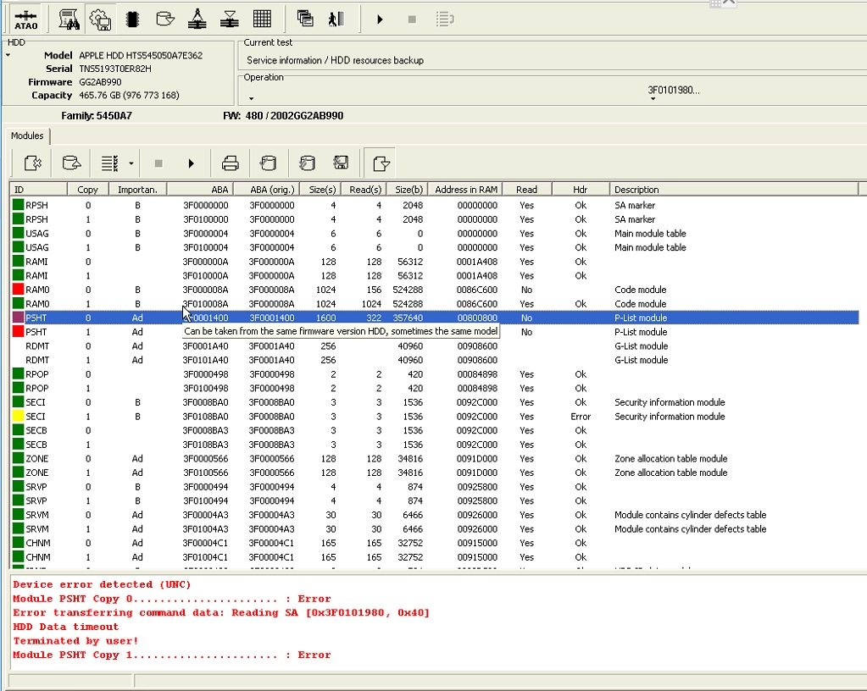Click the cascading windows icon

[x=305, y=19]
